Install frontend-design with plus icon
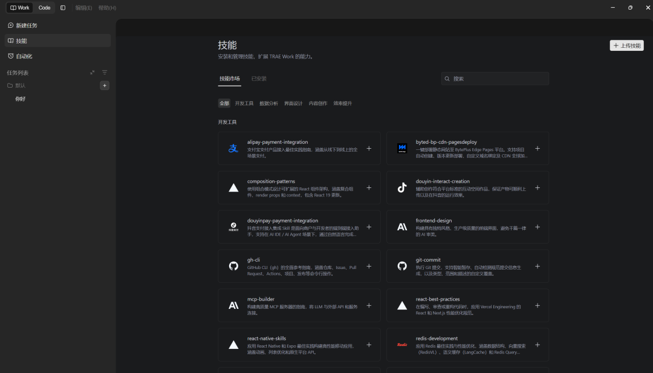 pos(538,227)
